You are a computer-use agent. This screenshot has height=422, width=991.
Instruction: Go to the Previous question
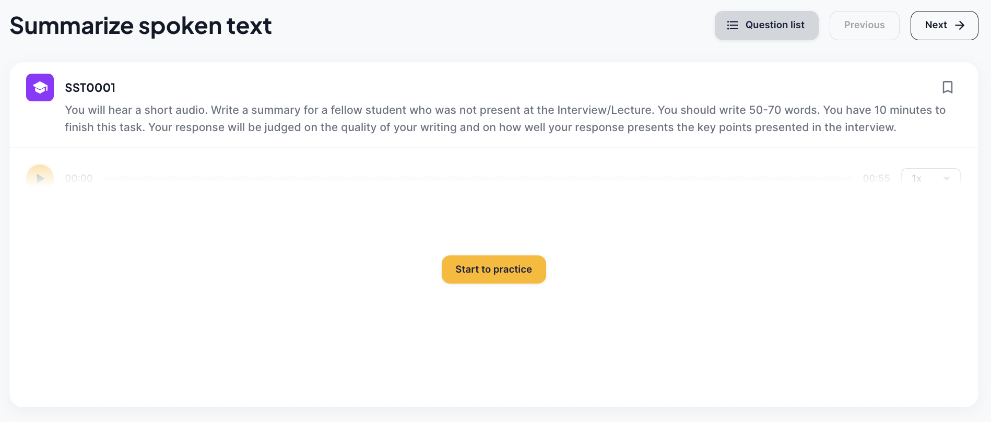coord(864,25)
